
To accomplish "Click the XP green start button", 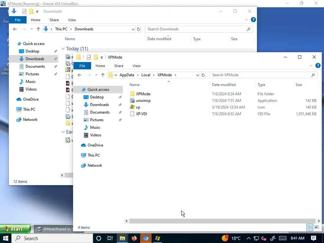I will [x=15, y=229].
